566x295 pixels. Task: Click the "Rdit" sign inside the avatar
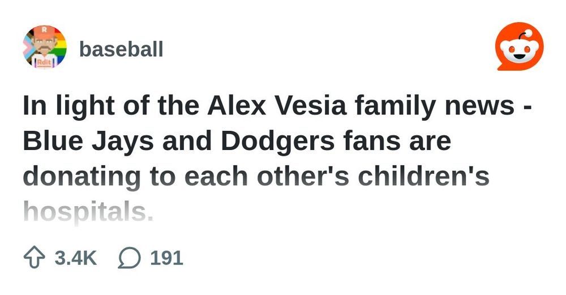pos(44,62)
